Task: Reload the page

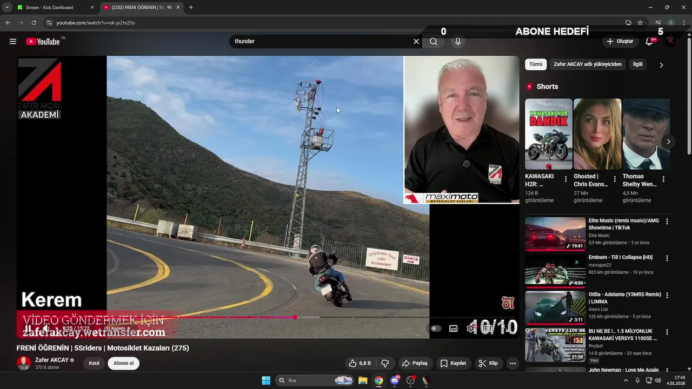Action: [x=34, y=23]
